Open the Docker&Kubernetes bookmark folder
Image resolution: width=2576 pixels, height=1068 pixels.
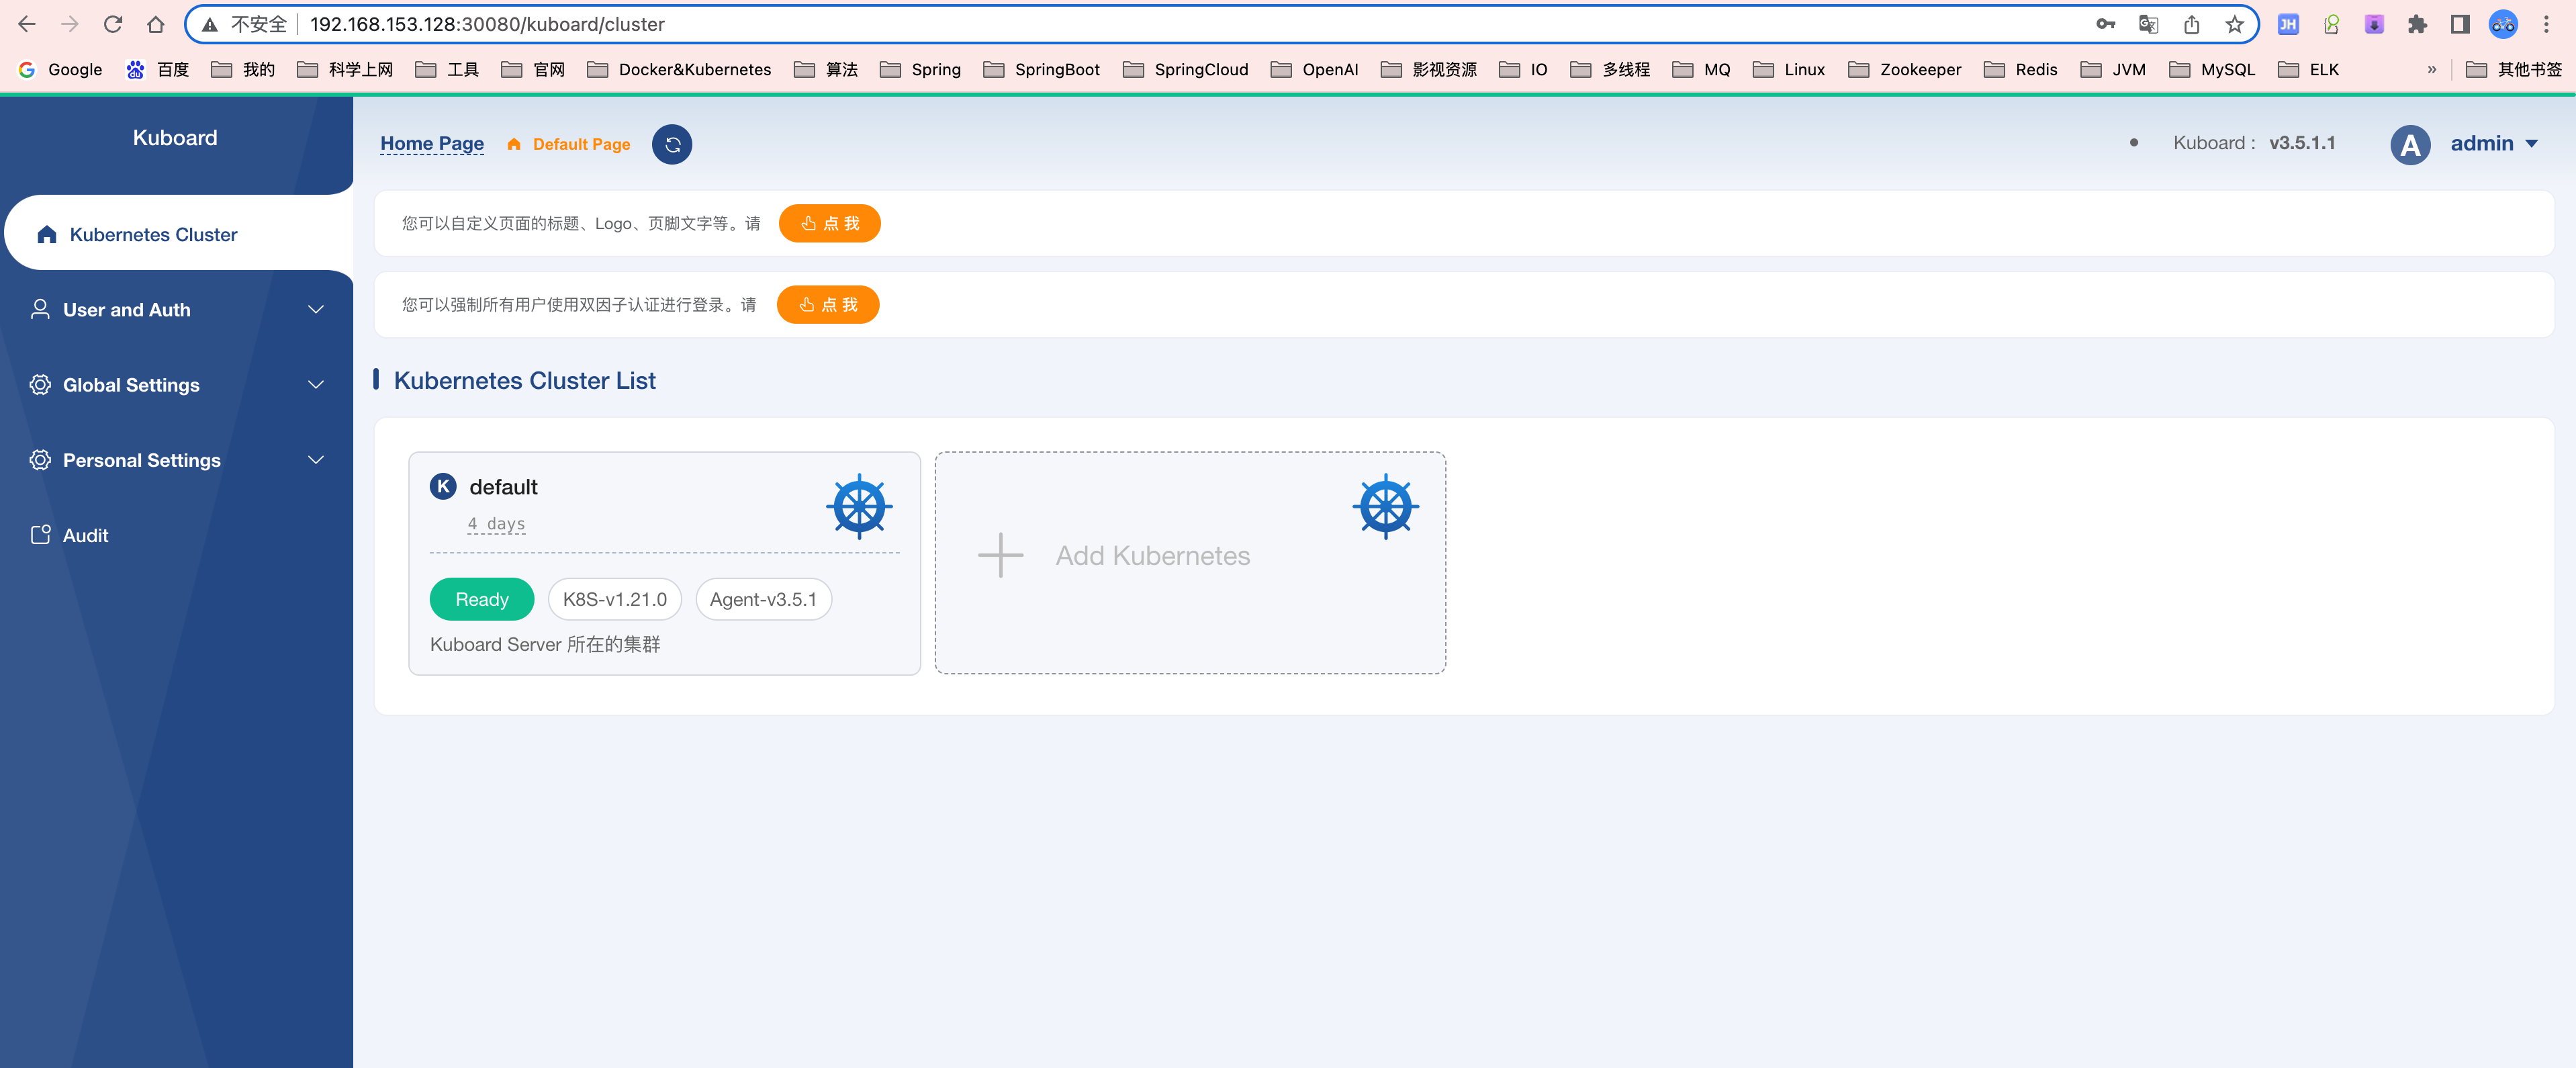(679, 69)
